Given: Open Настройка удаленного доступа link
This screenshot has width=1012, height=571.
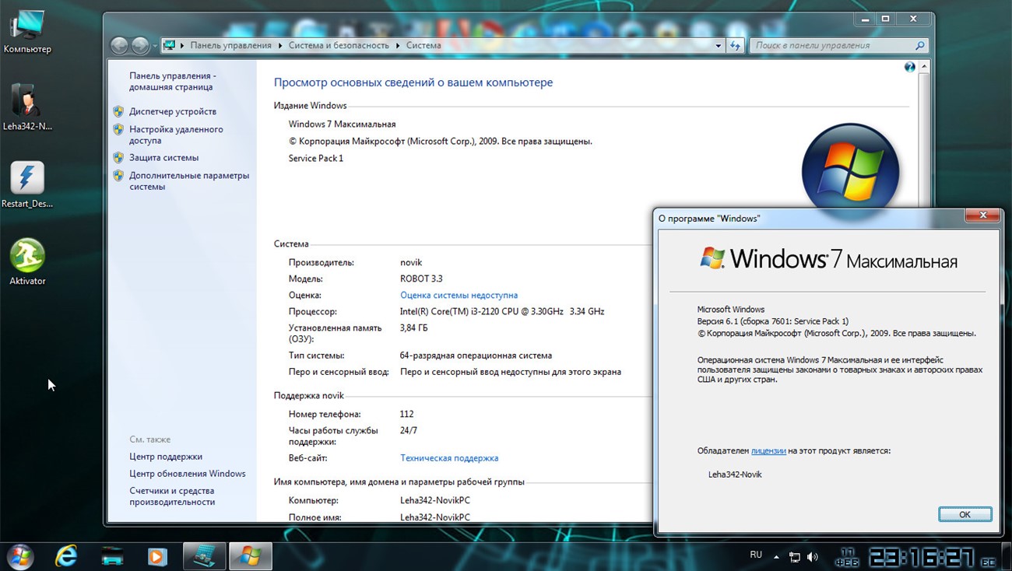Looking at the screenshot, I should point(176,135).
